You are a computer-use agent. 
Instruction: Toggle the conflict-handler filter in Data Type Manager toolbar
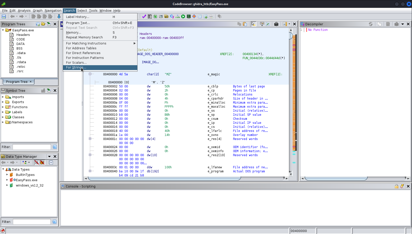[25, 162]
